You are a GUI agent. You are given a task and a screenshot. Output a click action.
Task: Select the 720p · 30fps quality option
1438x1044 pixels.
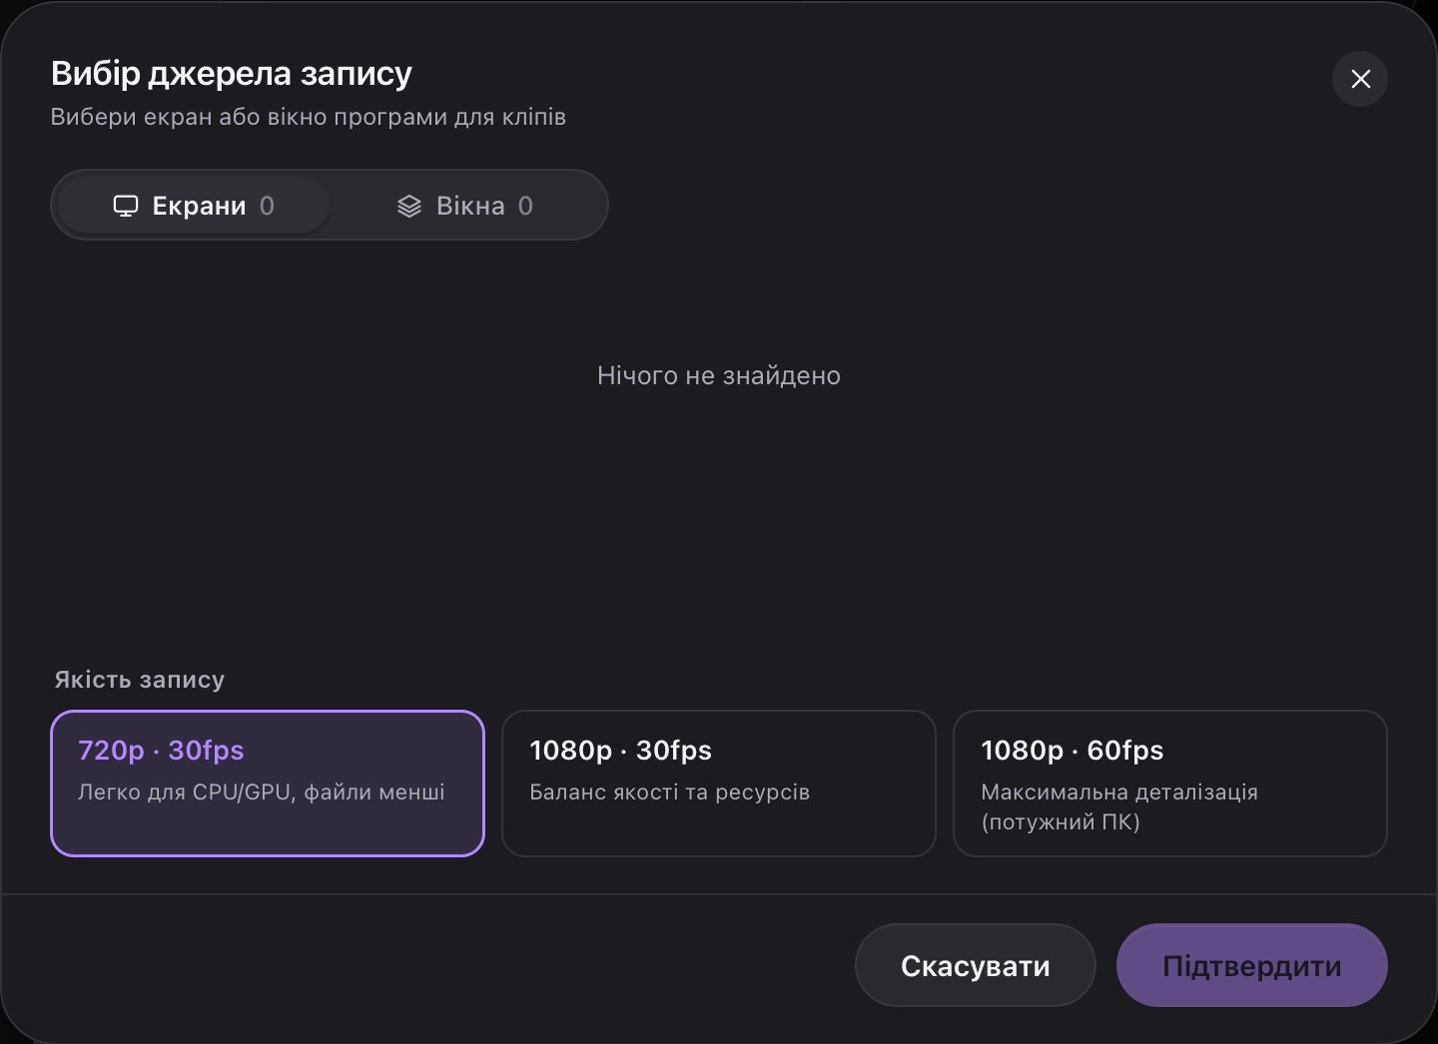pyautogui.click(x=268, y=783)
